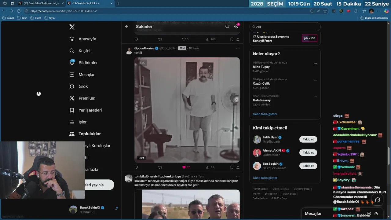Open browser extensions puzzle icon
Image resolution: width=391 pixels, height=220 pixels.
coord(356,11)
